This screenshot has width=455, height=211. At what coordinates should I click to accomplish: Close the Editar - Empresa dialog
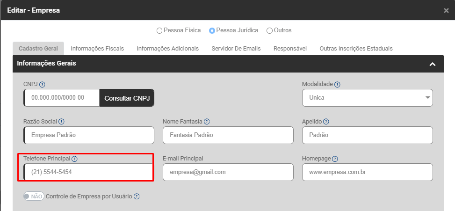pos(446,10)
